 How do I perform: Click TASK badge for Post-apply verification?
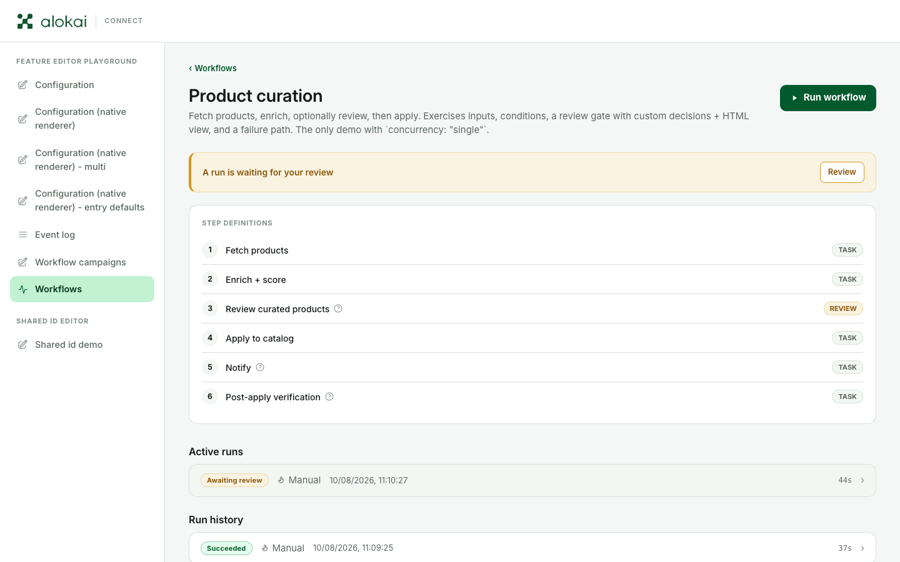point(847,397)
